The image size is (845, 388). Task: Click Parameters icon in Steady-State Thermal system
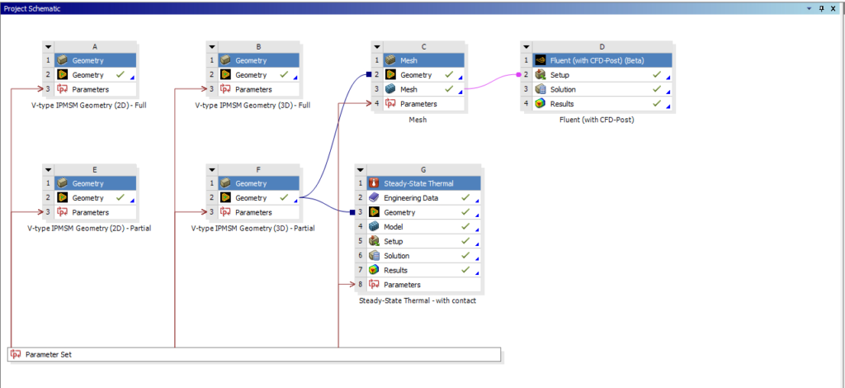click(374, 285)
